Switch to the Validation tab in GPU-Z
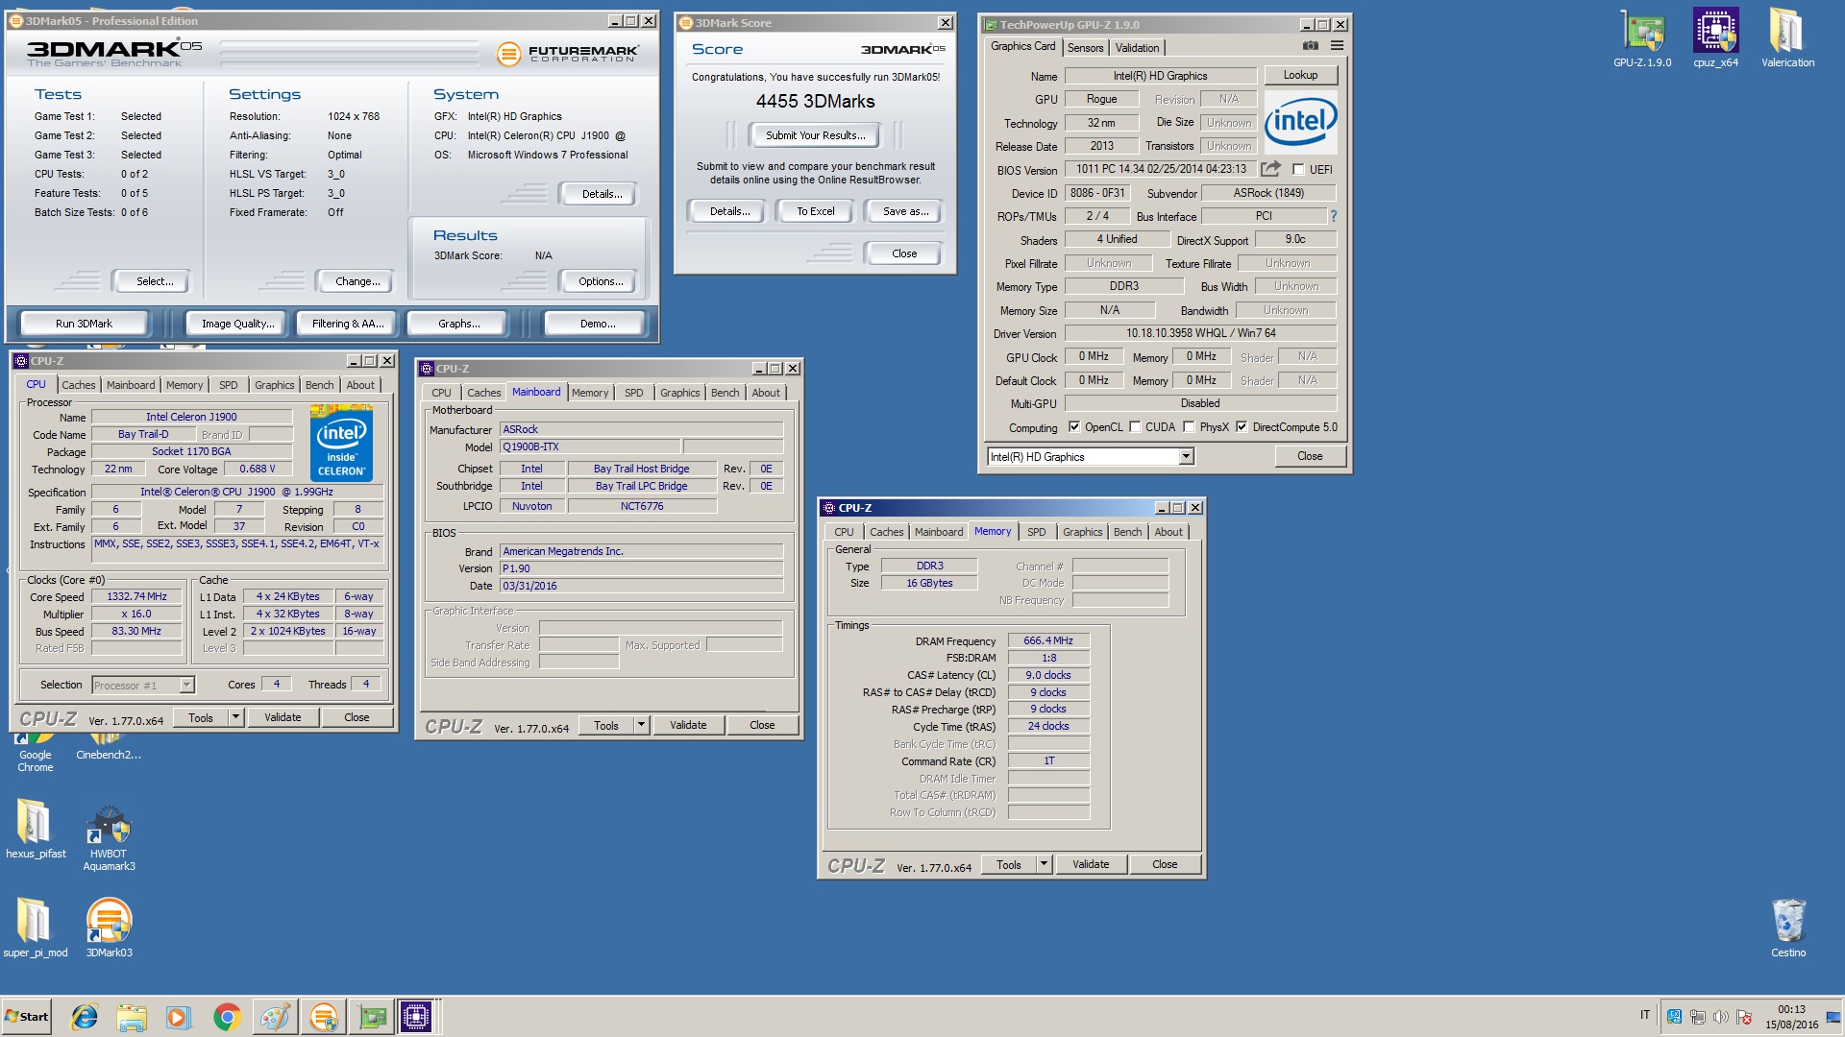Screen dimensions: 1845x1037 [x=1137, y=48]
